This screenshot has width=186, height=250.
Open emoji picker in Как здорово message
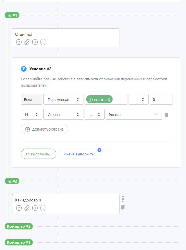pyautogui.click(x=19, y=208)
